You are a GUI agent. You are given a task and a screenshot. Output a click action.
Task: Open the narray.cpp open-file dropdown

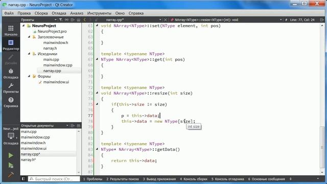click(x=160, y=20)
